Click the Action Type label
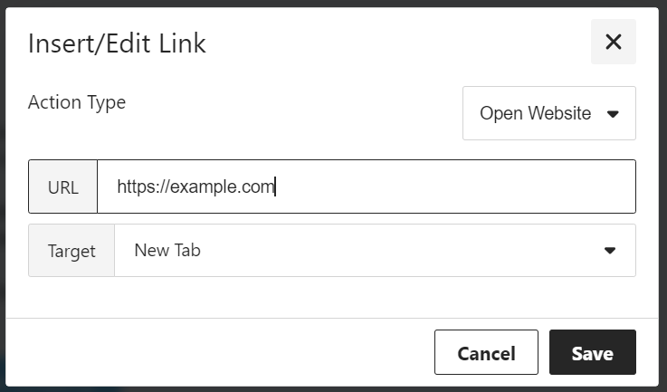 (77, 102)
